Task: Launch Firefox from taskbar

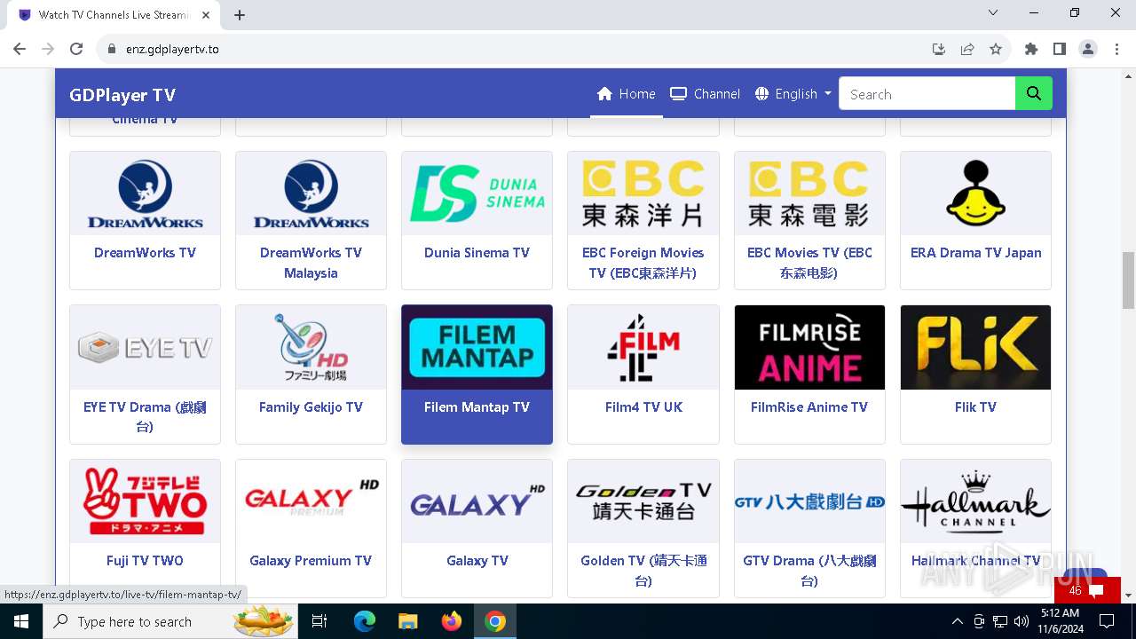Action: coord(452,621)
